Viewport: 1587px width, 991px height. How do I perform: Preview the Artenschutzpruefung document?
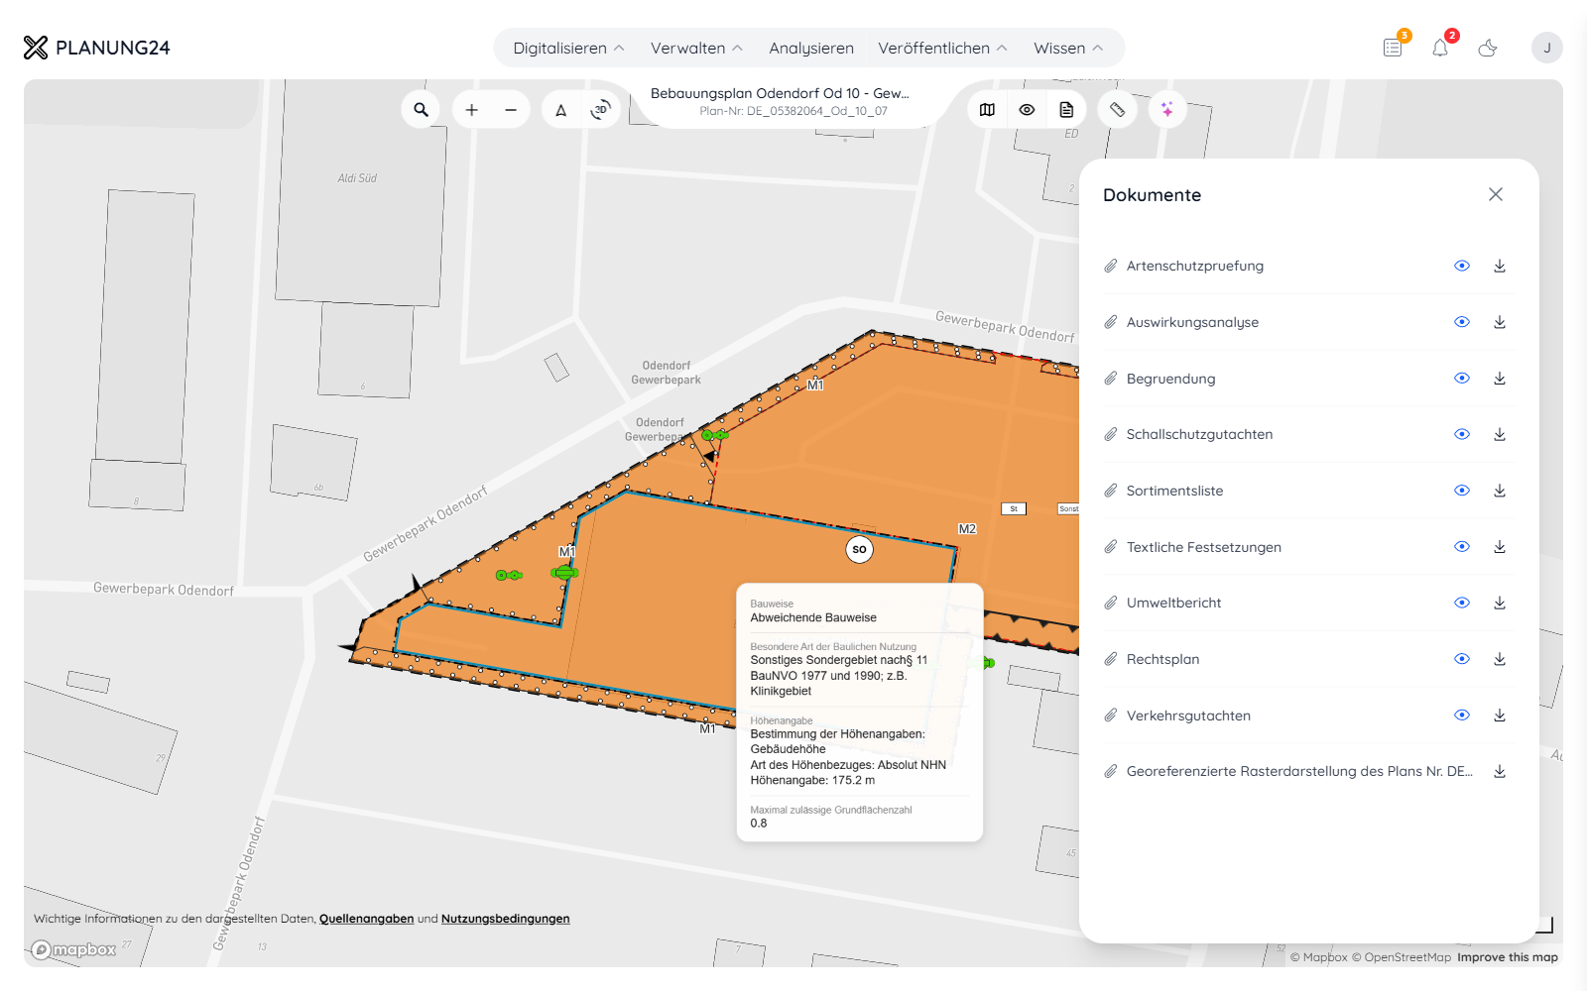pos(1462,266)
